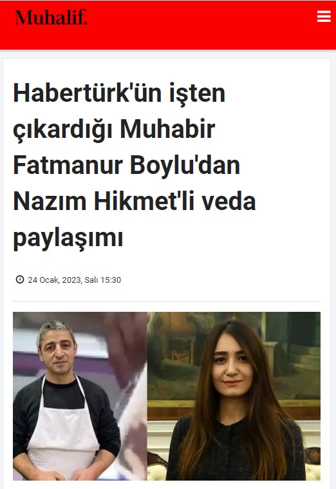This screenshot has height=489, width=336.
Task: Click the clock icon beside the date
Action: (x=20, y=280)
